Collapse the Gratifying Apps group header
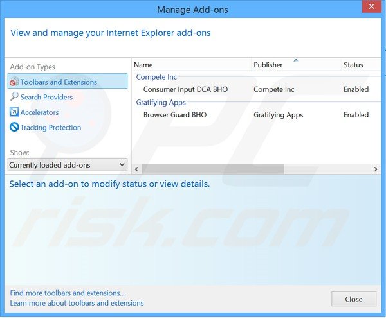Image resolution: width=386 pixels, height=319 pixels. tap(161, 103)
